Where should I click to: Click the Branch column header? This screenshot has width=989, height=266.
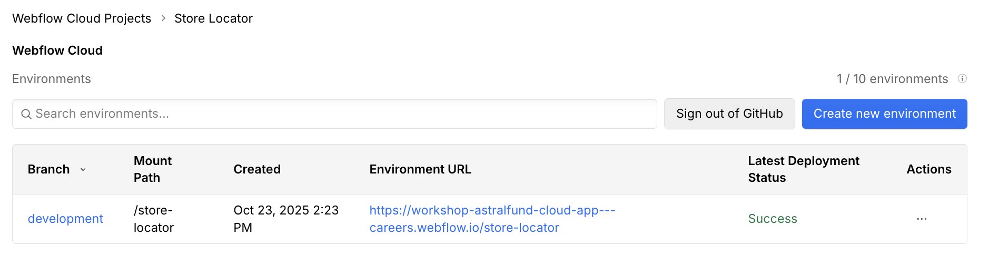coord(48,169)
